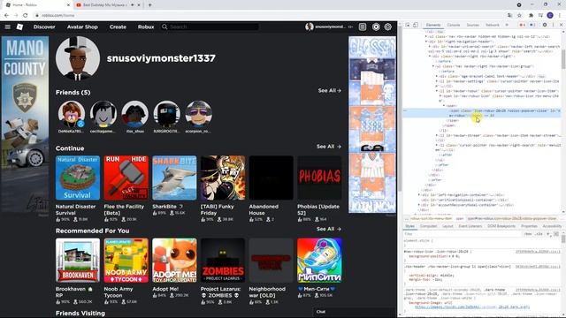Image resolution: width=566 pixels, height=318 pixels.
Task: Switch to DevTools Sources tab
Action: pyautogui.click(x=473, y=25)
